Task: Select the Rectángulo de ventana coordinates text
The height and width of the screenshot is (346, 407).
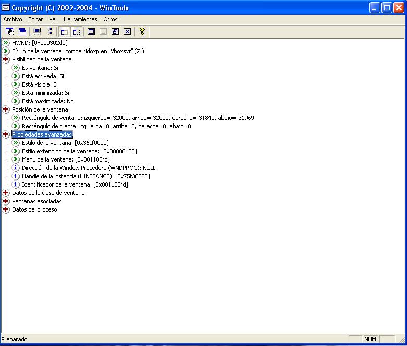Action: tap(138, 118)
